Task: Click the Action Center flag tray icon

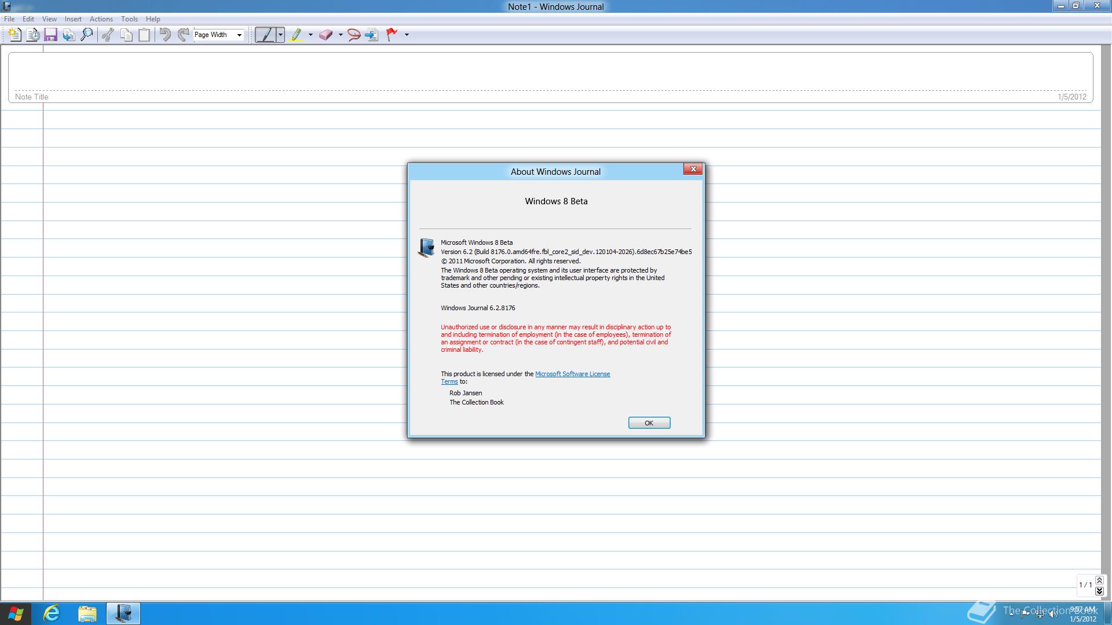Action: (x=1025, y=613)
